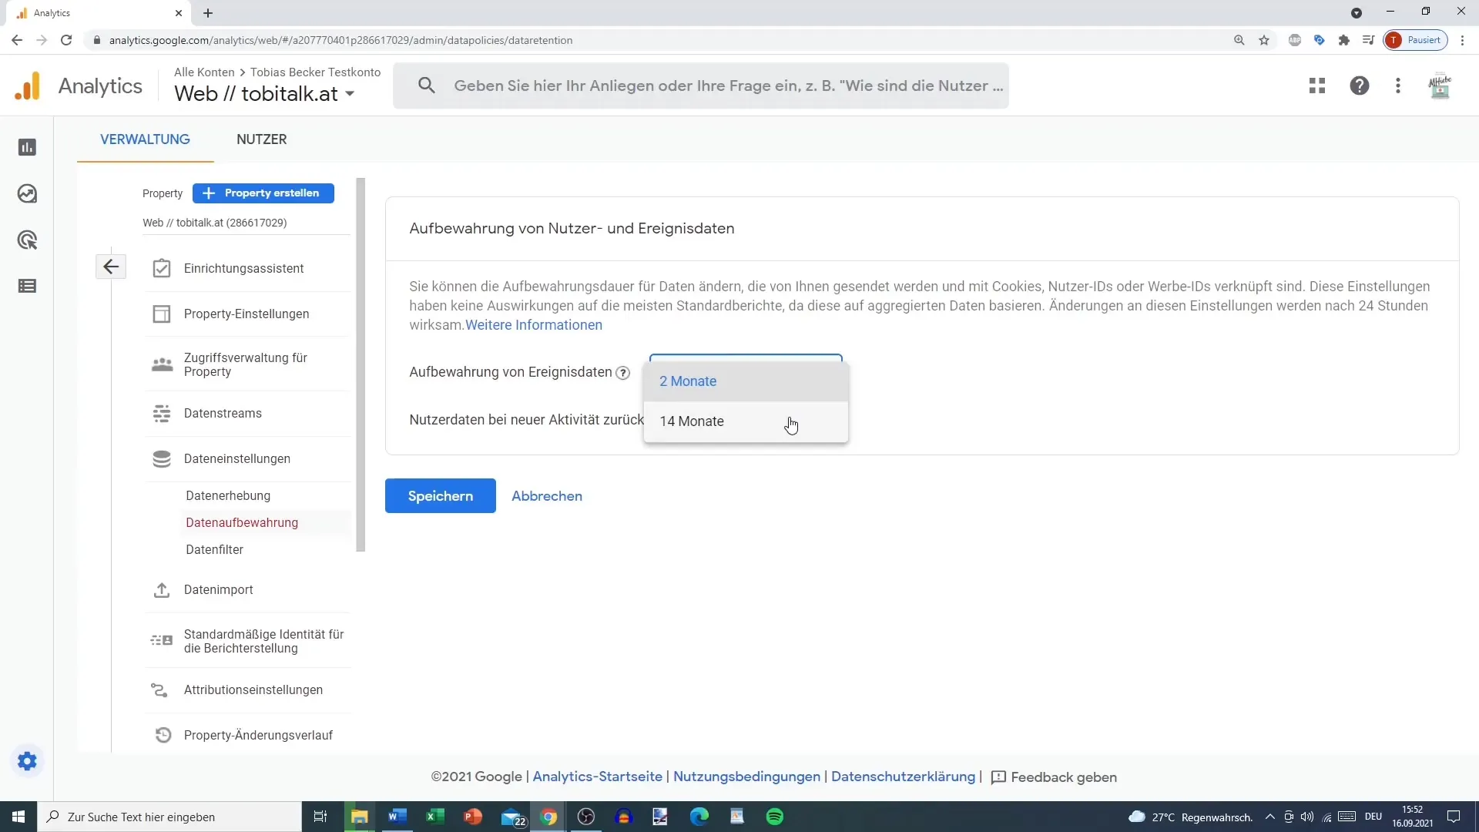The height and width of the screenshot is (832, 1479).
Task: Click the Alle Konten breadcrumb link
Action: click(204, 71)
